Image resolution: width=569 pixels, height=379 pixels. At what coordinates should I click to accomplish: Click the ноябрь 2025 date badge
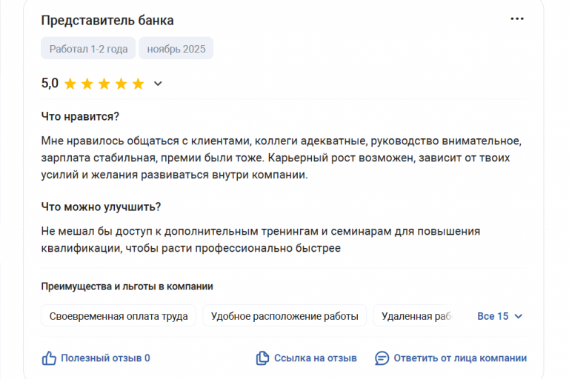pyautogui.click(x=176, y=49)
